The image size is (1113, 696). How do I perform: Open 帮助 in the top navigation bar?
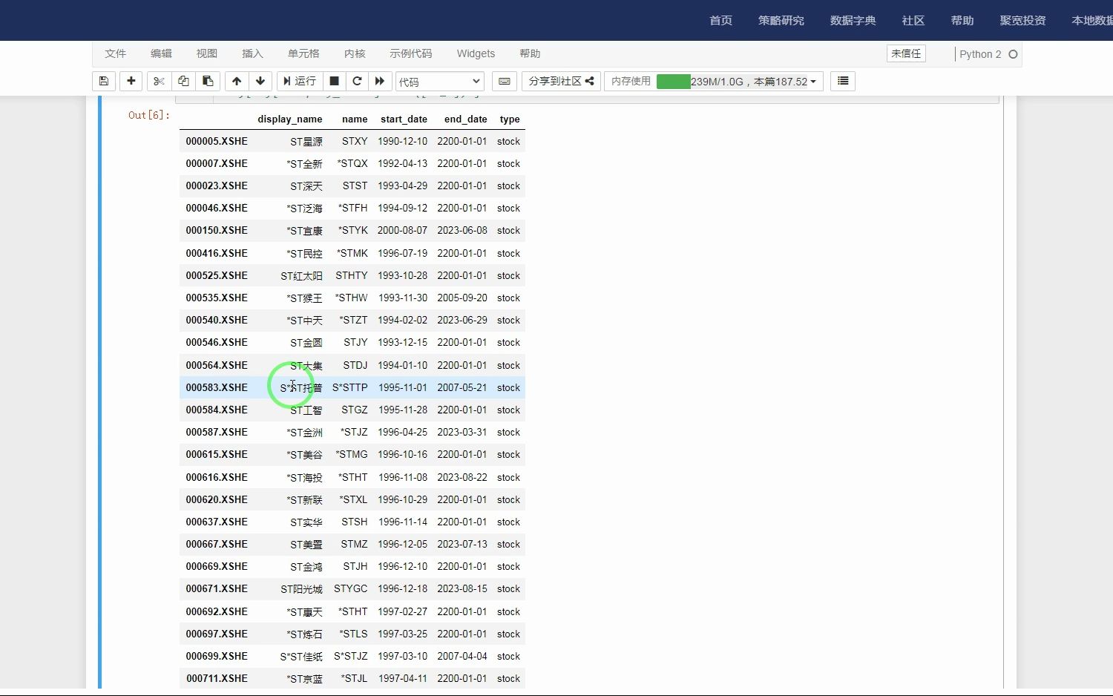tap(962, 20)
